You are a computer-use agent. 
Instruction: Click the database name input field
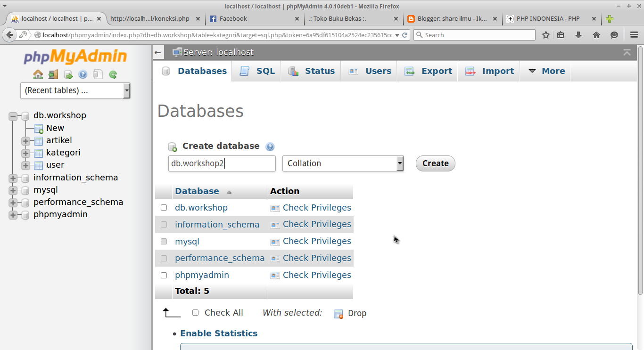tap(222, 163)
